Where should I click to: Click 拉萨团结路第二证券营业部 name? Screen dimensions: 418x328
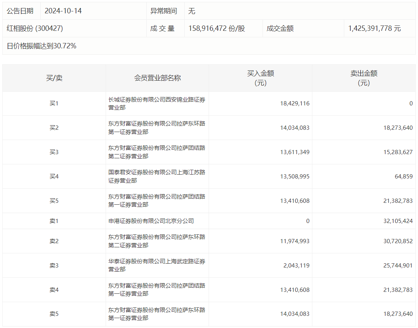click(x=157, y=152)
